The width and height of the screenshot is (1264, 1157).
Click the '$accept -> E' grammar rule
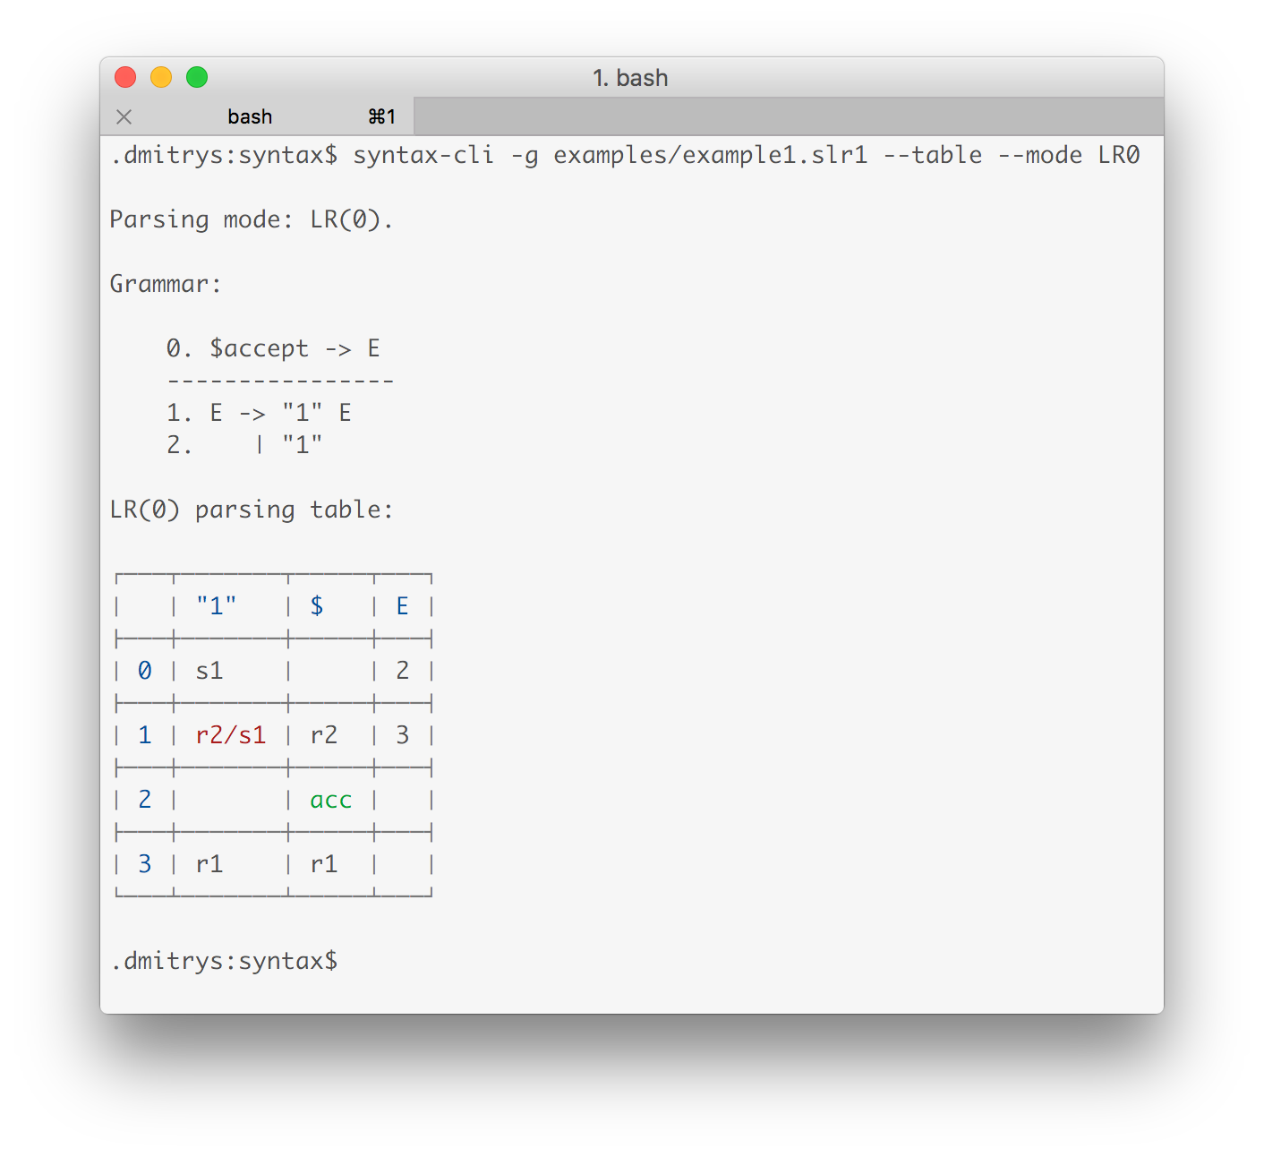pyautogui.click(x=295, y=348)
